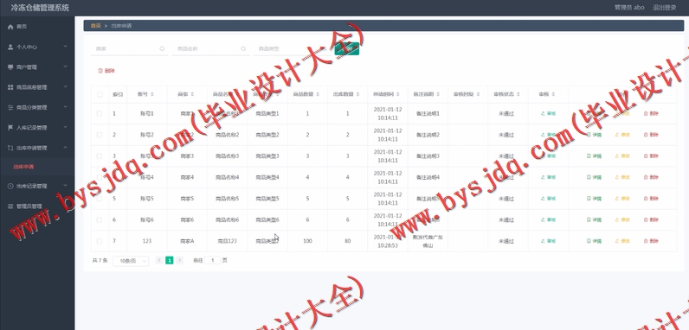Open 详情 for row 账号5
The image size is (689, 330).
(x=594, y=199)
